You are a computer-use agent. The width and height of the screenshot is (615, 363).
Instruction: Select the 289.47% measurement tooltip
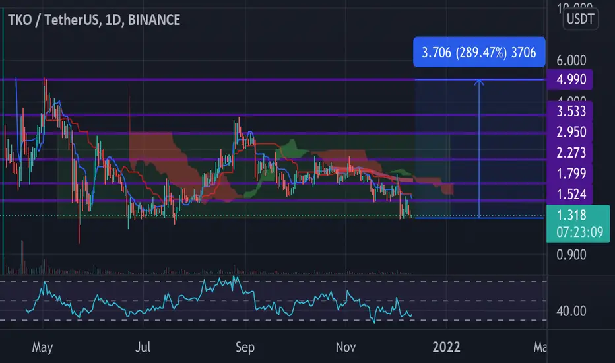pyautogui.click(x=479, y=52)
